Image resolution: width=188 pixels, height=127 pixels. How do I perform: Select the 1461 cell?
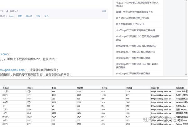pyautogui.click(x=88, y=113)
